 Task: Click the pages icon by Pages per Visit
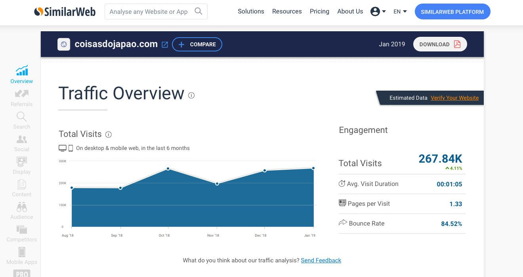[x=342, y=203]
